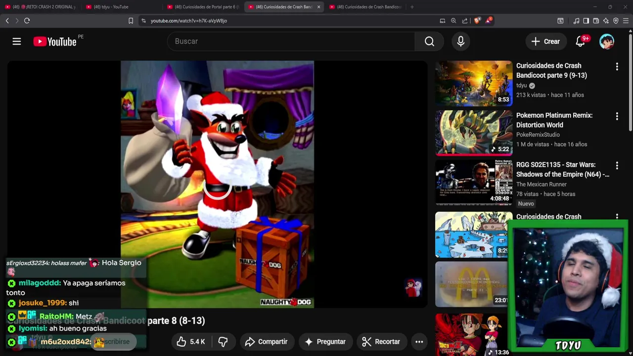
Task: Click the Compartir button
Action: pos(266,342)
